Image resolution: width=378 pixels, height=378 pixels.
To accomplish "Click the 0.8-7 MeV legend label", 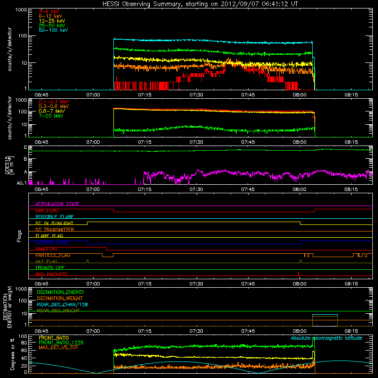I will (52, 111).
